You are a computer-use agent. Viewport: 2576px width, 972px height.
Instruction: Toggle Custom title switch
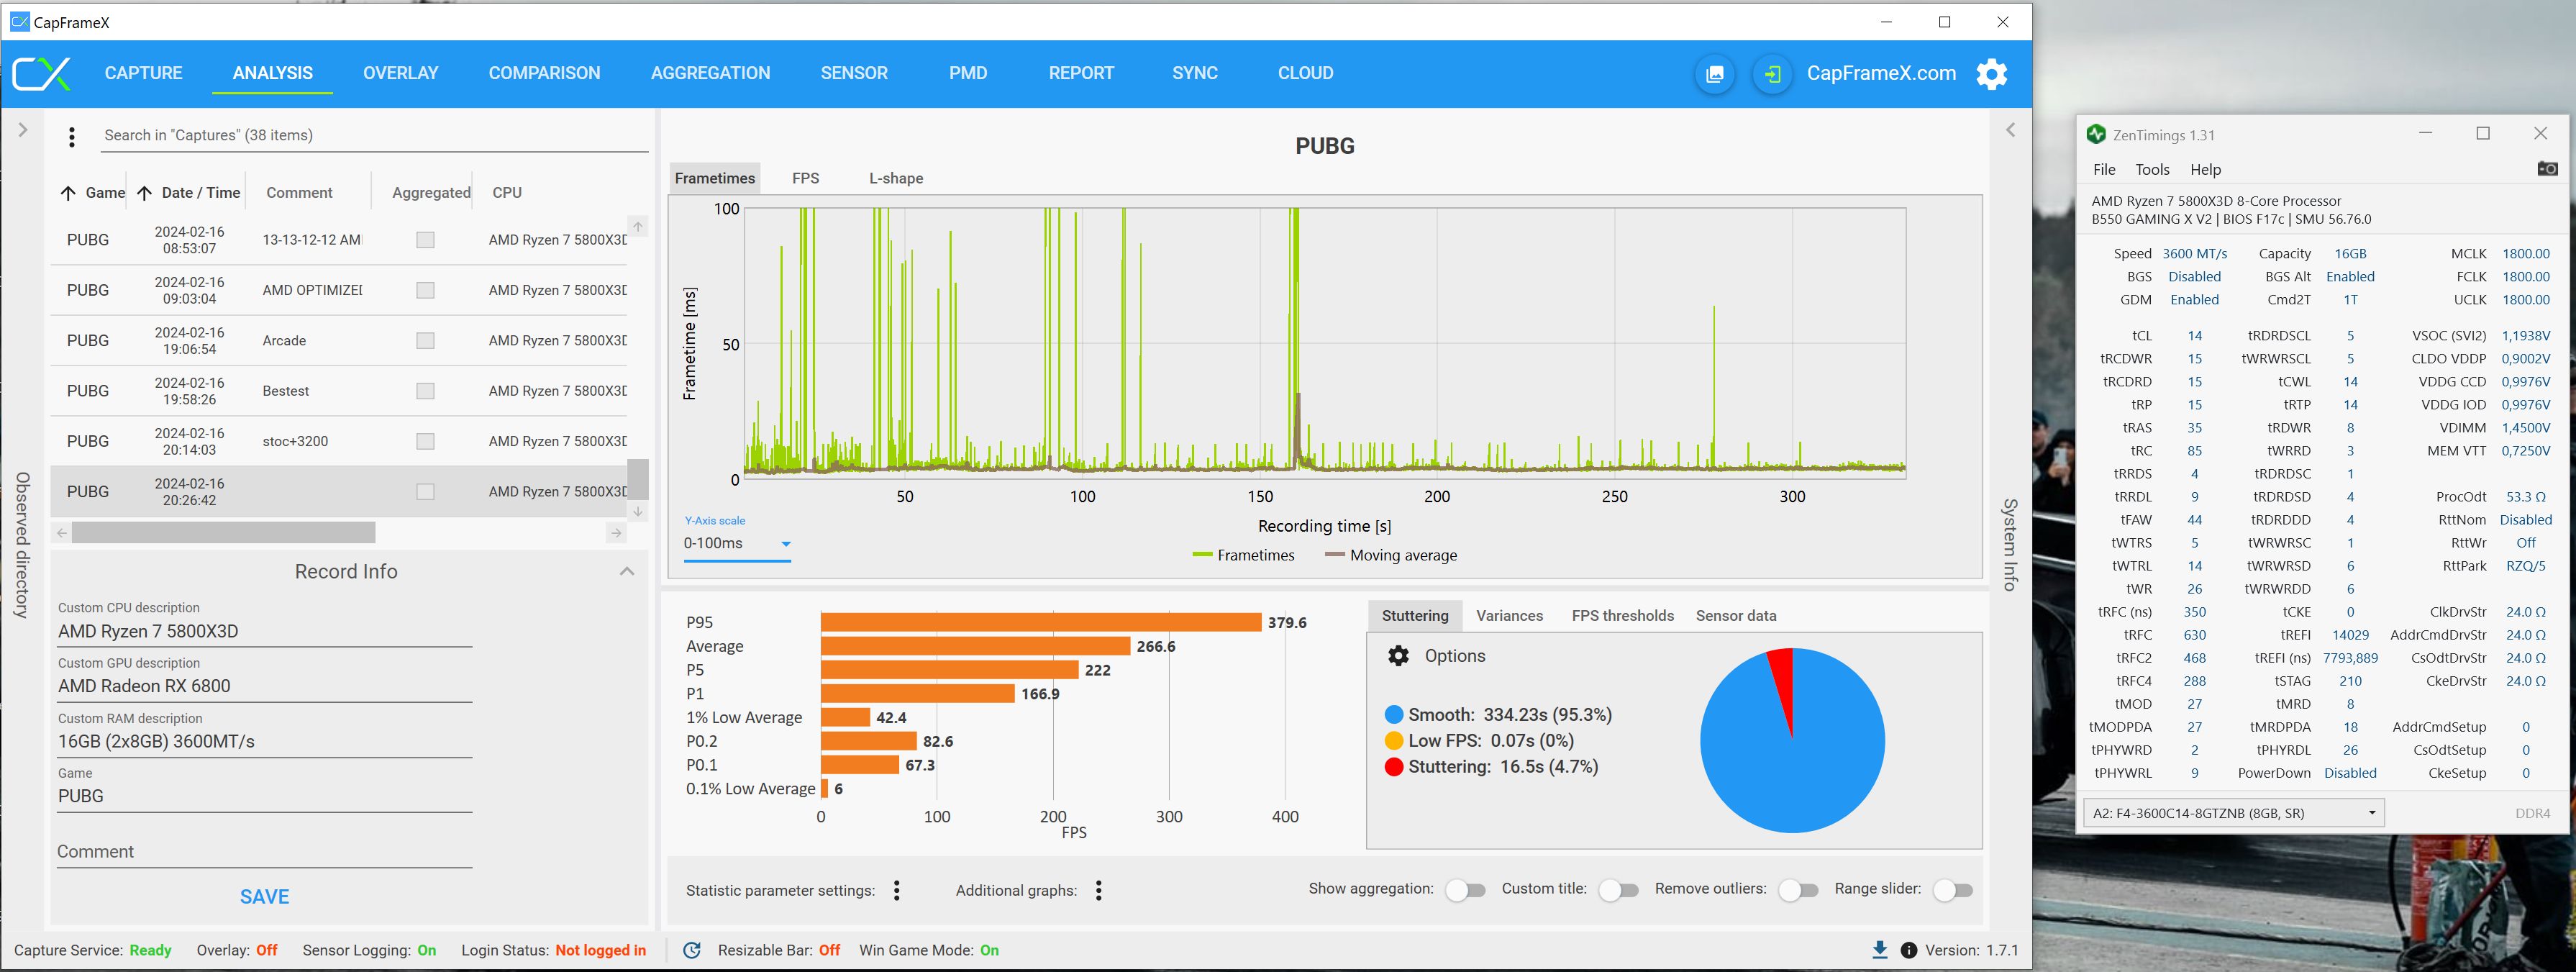coord(1618,890)
